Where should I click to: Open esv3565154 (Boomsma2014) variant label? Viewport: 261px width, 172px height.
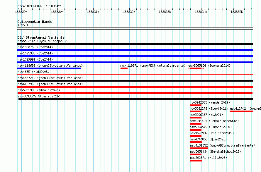coord(209,66)
